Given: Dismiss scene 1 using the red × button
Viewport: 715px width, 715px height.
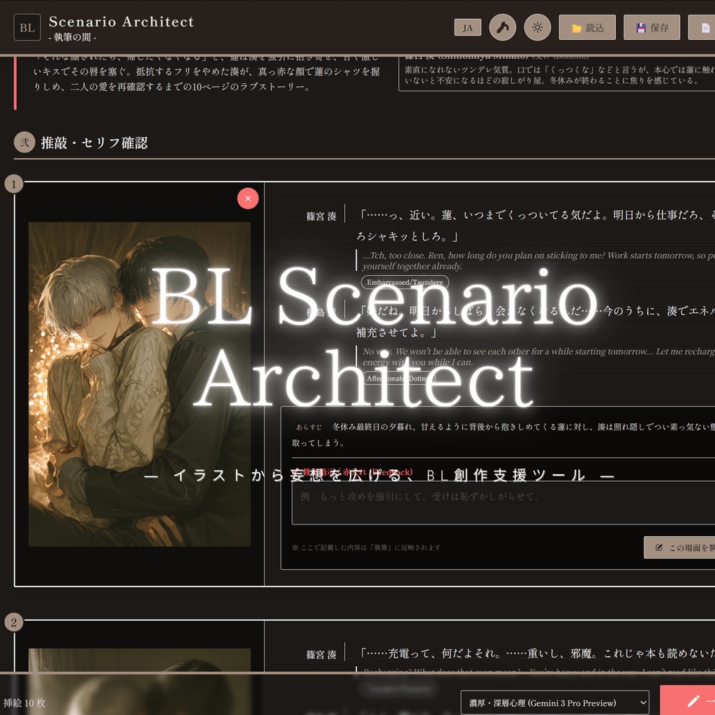Looking at the screenshot, I should (x=248, y=198).
